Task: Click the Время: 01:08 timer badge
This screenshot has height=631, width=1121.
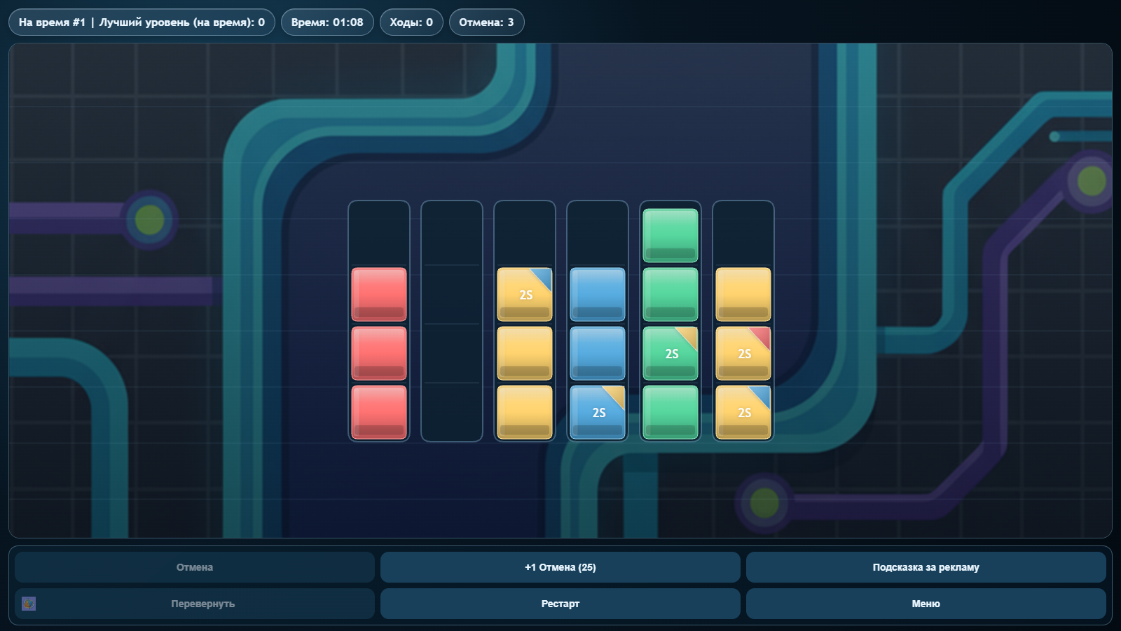Action: pyautogui.click(x=326, y=22)
